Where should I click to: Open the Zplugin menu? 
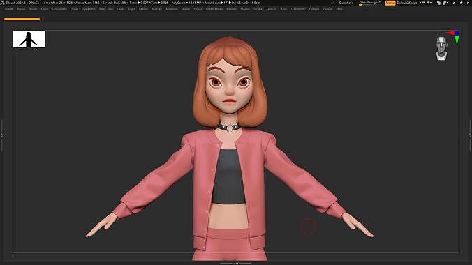click(314, 9)
